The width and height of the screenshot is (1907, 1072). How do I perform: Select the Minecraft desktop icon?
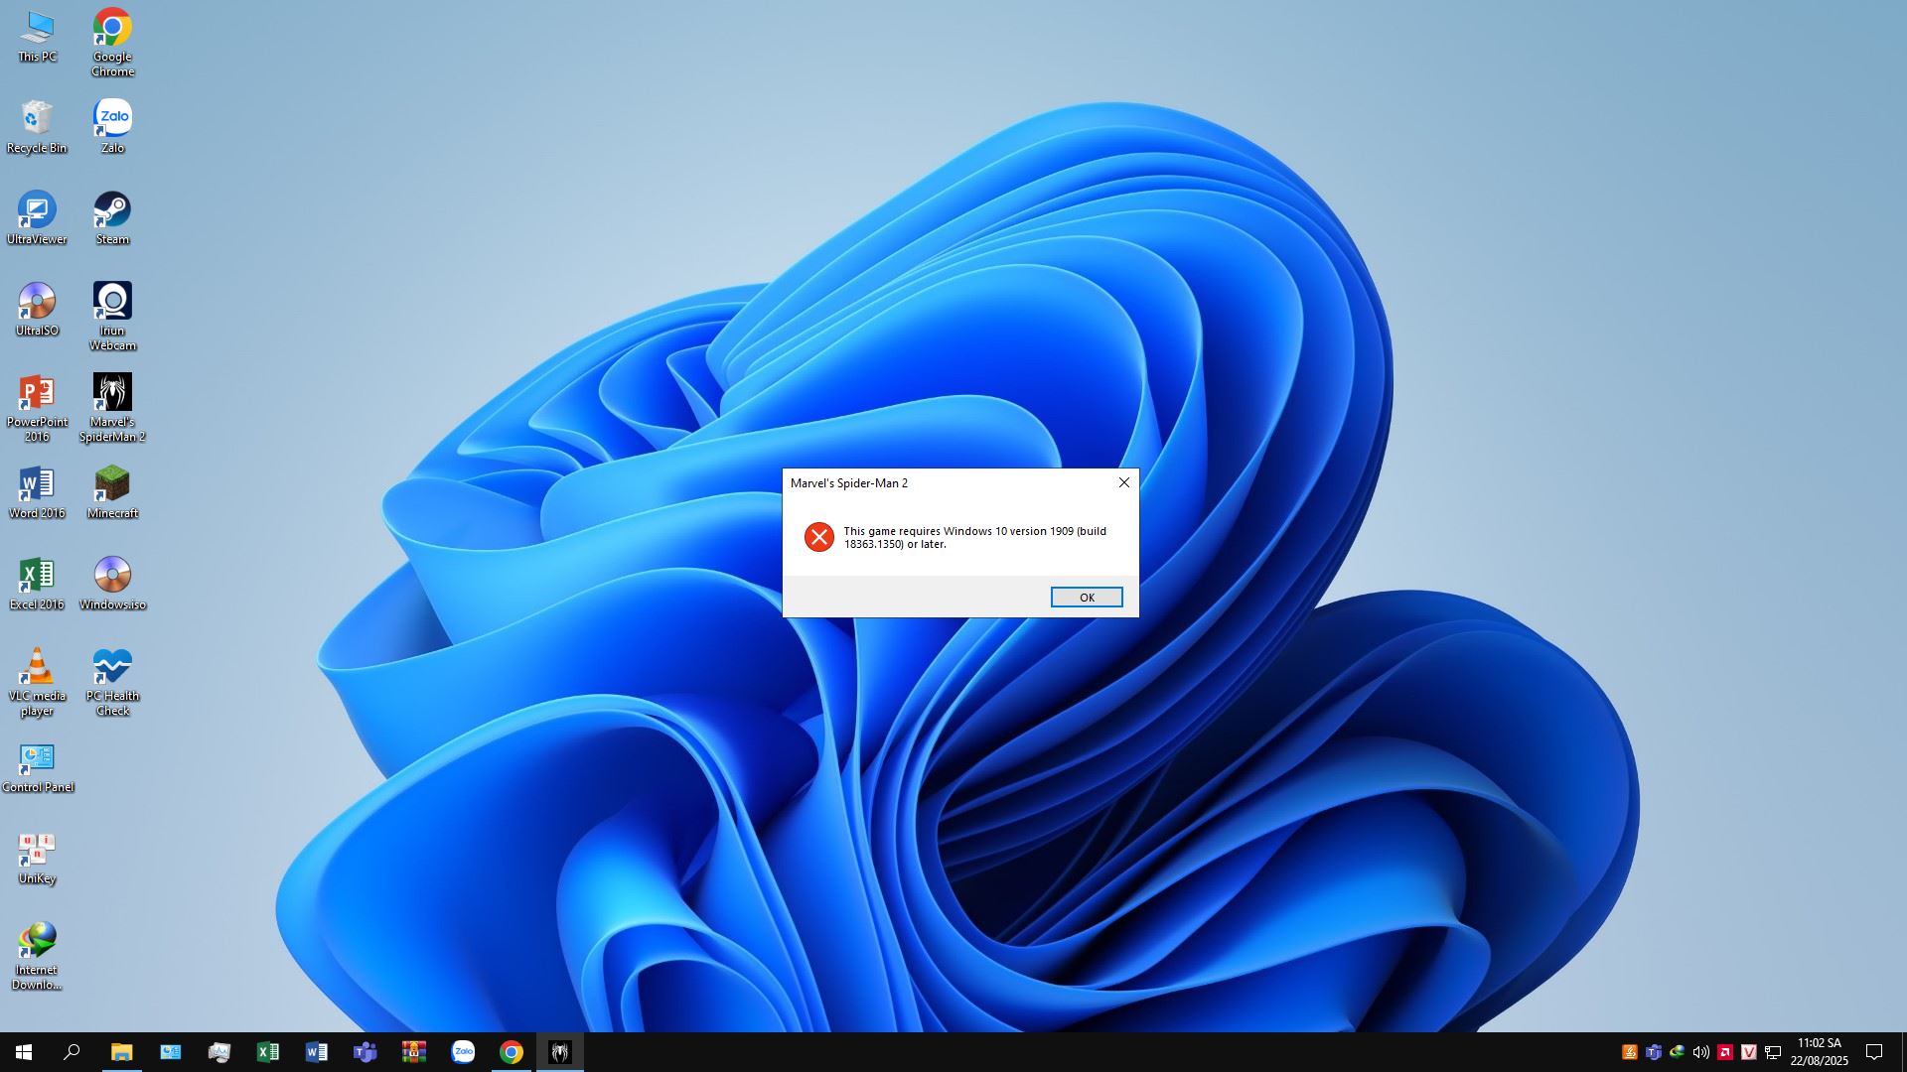112,485
